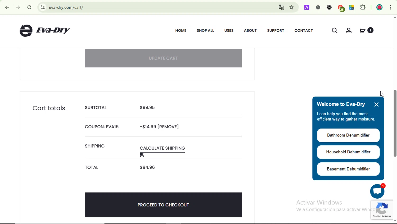The width and height of the screenshot is (397, 224).
Task: Click the address bar URL
Action: pos(66,7)
